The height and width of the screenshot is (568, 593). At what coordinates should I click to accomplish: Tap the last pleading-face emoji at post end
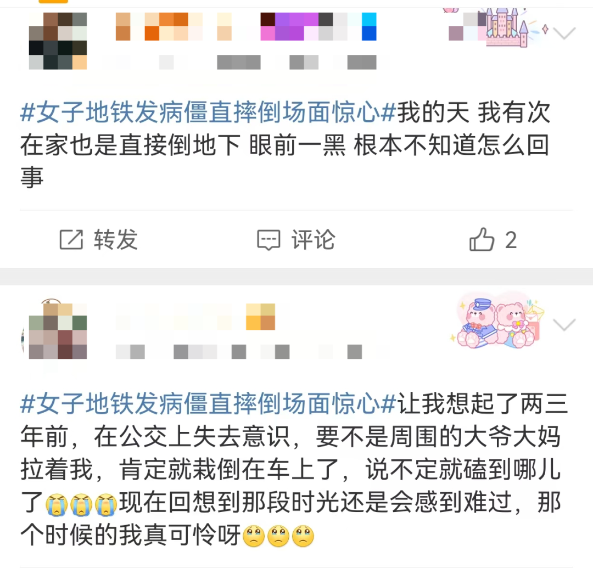[303, 536]
